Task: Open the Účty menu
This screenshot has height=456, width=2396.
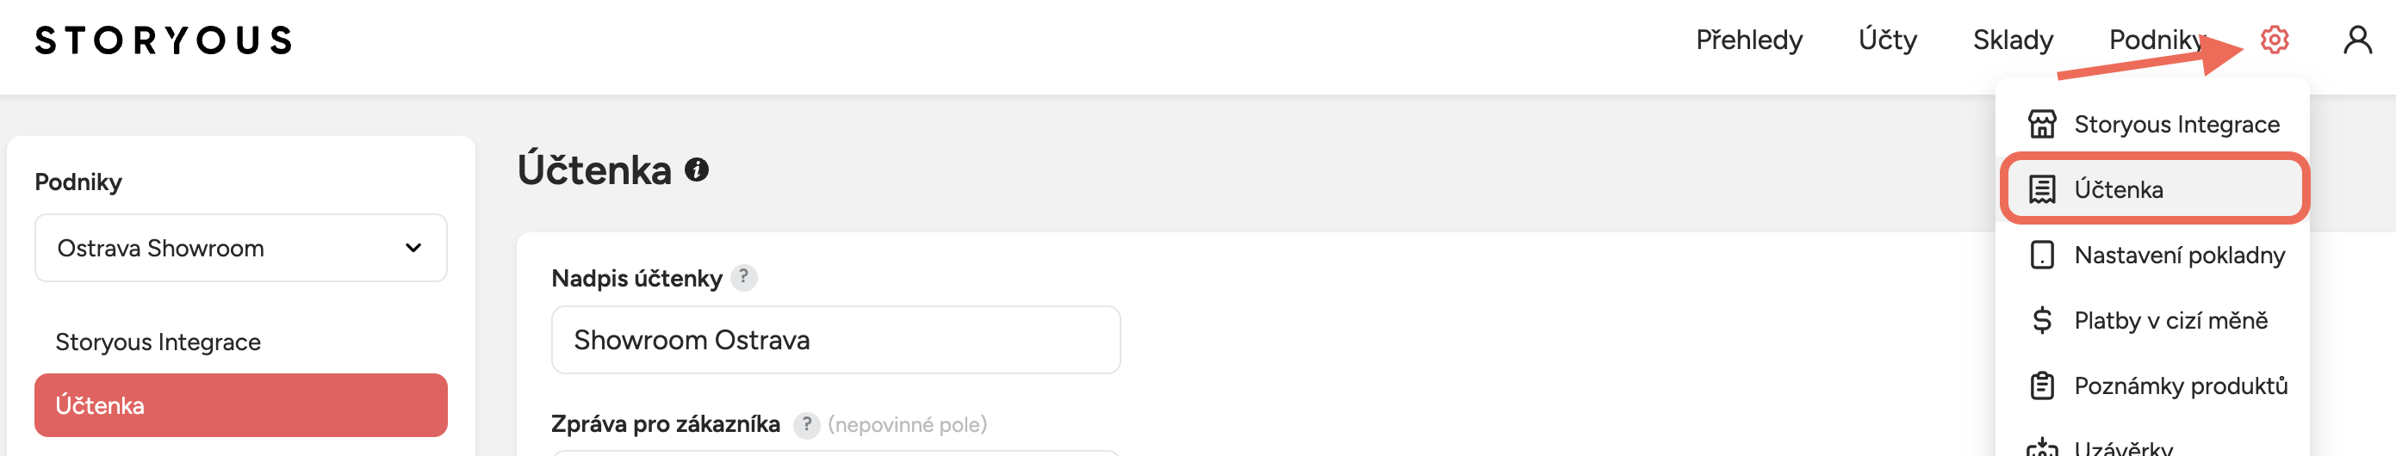Action: point(1887,40)
